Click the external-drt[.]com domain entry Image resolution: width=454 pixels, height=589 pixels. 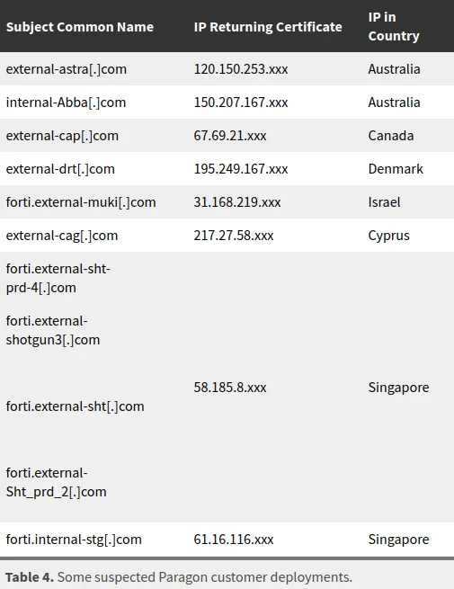(60, 169)
